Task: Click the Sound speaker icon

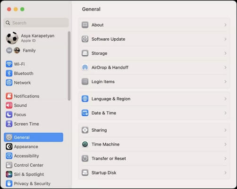Action: [x=9, y=105]
